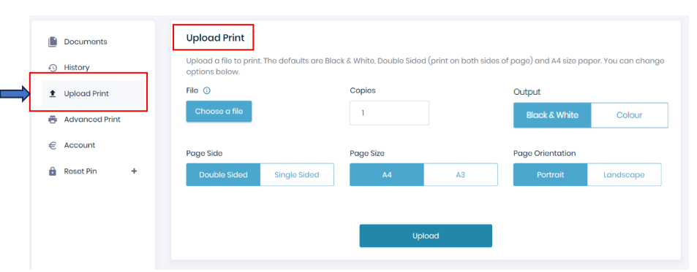Click the Choose a file button
The image size is (697, 272).
219,111
